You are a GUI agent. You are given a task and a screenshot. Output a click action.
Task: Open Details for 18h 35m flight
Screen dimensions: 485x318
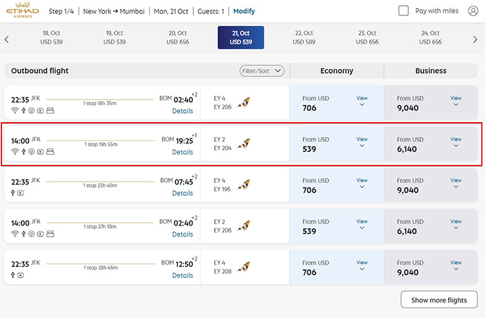tap(182, 111)
